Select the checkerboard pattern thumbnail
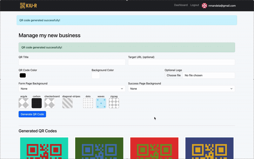 pos(50,103)
